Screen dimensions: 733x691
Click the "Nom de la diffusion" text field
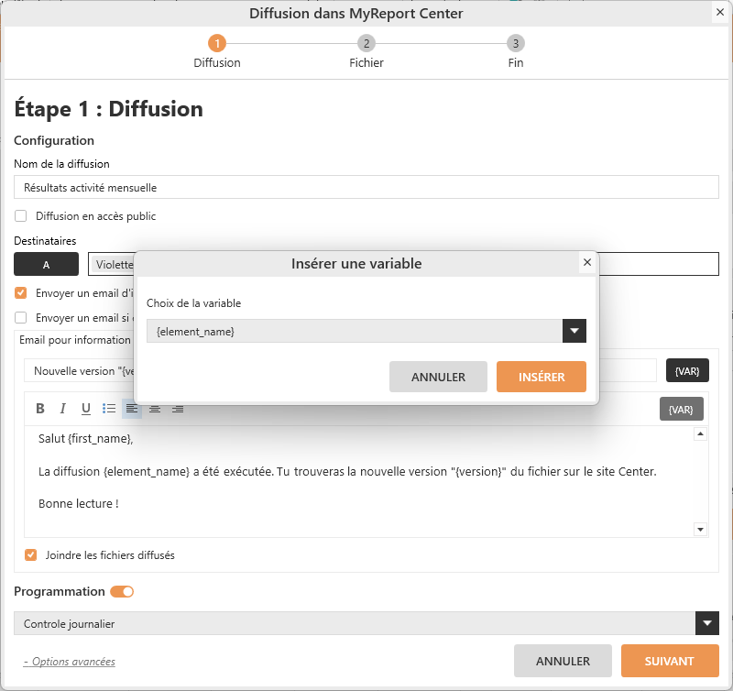[366, 187]
